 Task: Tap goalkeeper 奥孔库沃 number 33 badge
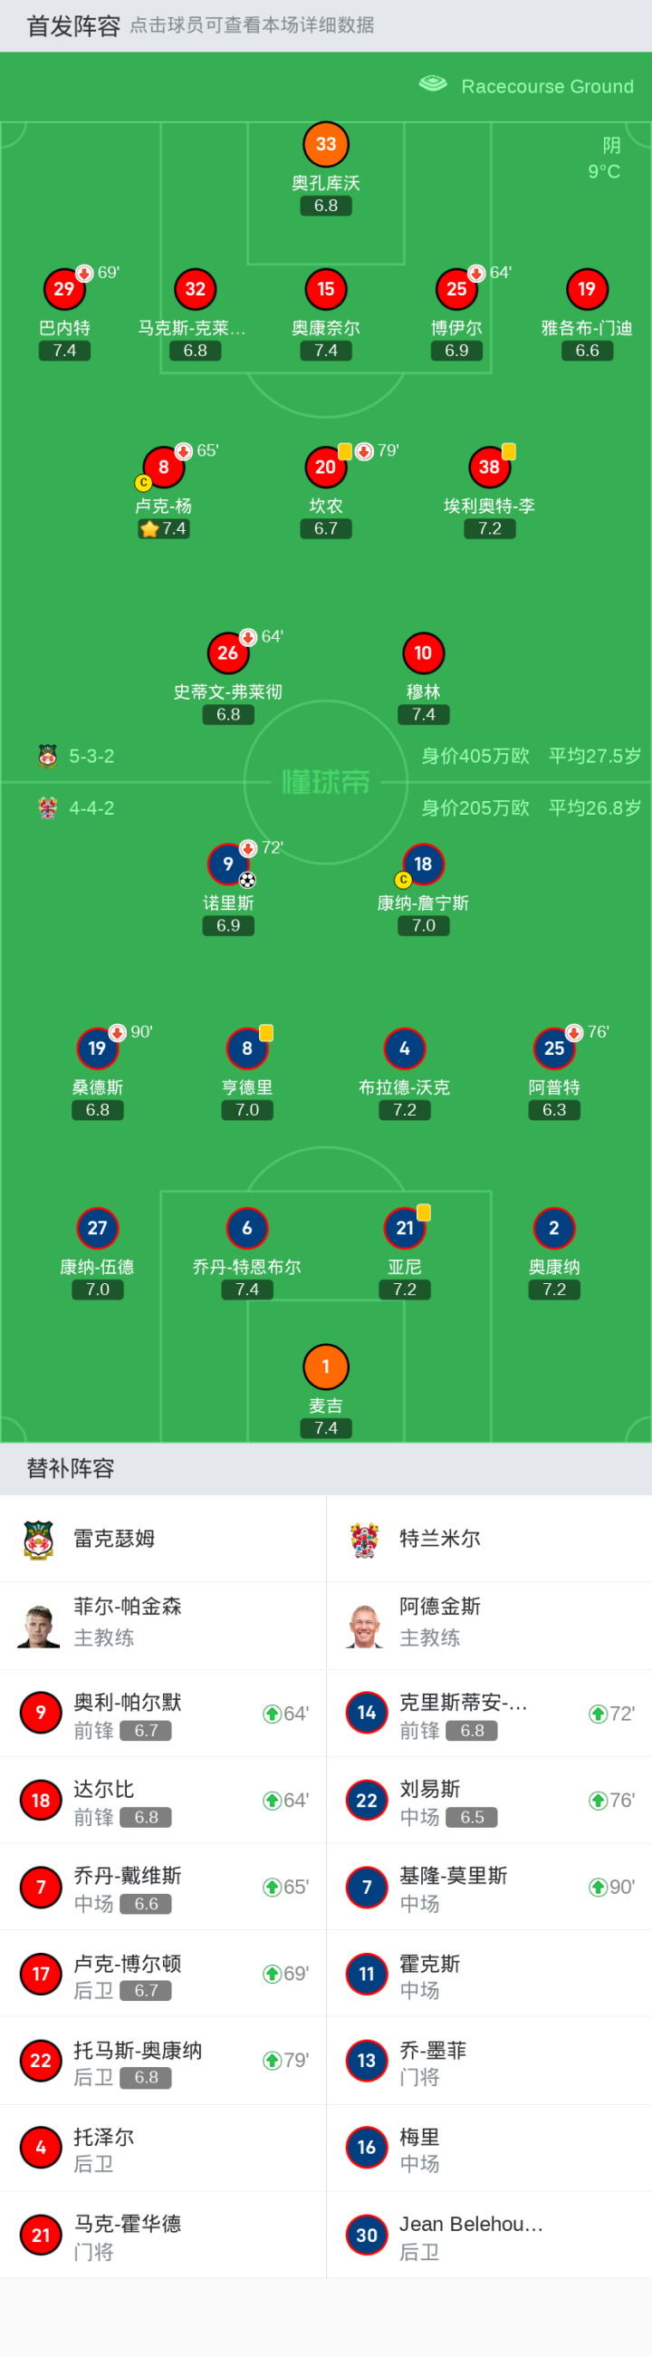(325, 145)
